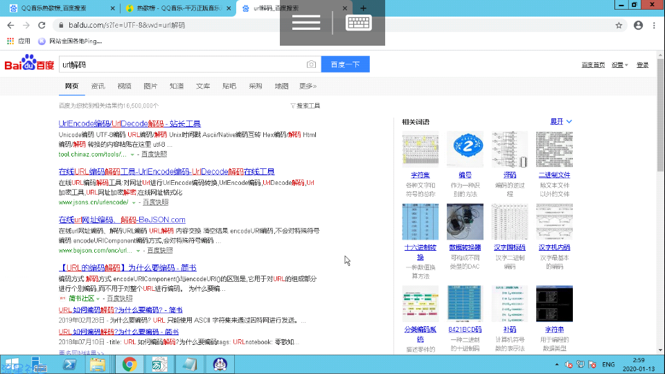The width and height of the screenshot is (665, 374).
Task: Open 【URL的编码解码】为什么要编码 - 简书 result
Action: (127, 267)
